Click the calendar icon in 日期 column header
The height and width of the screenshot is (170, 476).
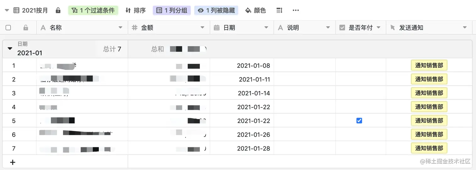(x=217, y=28)
